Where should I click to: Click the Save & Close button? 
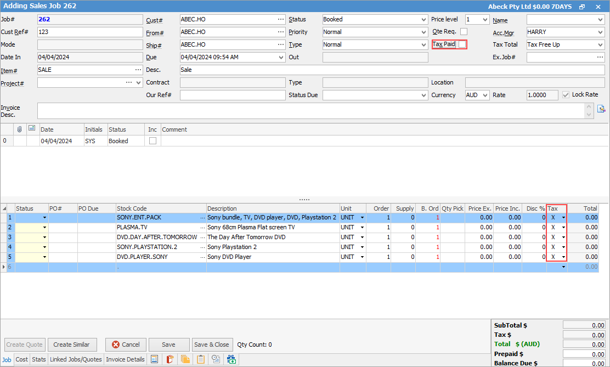point(212,345)
